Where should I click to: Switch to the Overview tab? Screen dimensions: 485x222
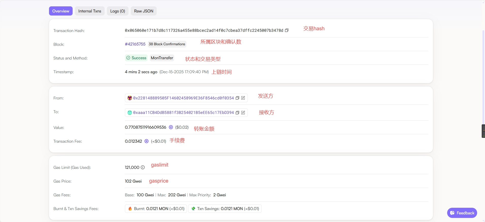tap(61, 11)
